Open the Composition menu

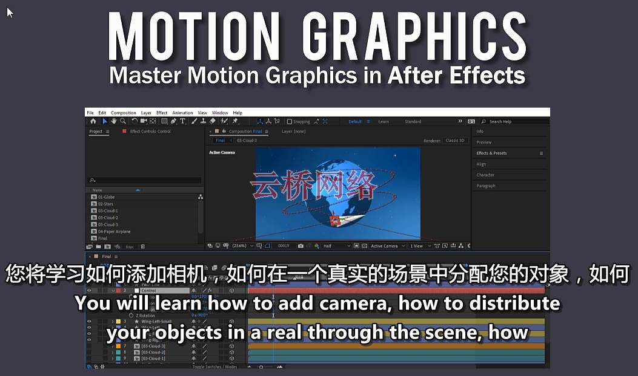pos(124,113)
